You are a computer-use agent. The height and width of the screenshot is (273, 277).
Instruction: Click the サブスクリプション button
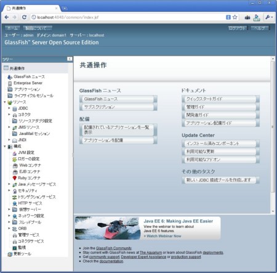[118, 107]
